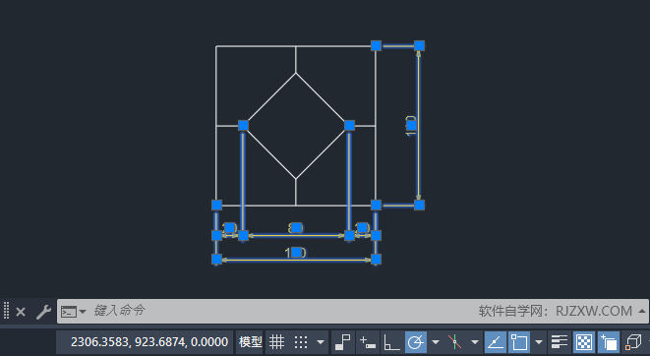Open object snap options dropdown
Viewport: 650px width, 356px height.
(539, 342)
